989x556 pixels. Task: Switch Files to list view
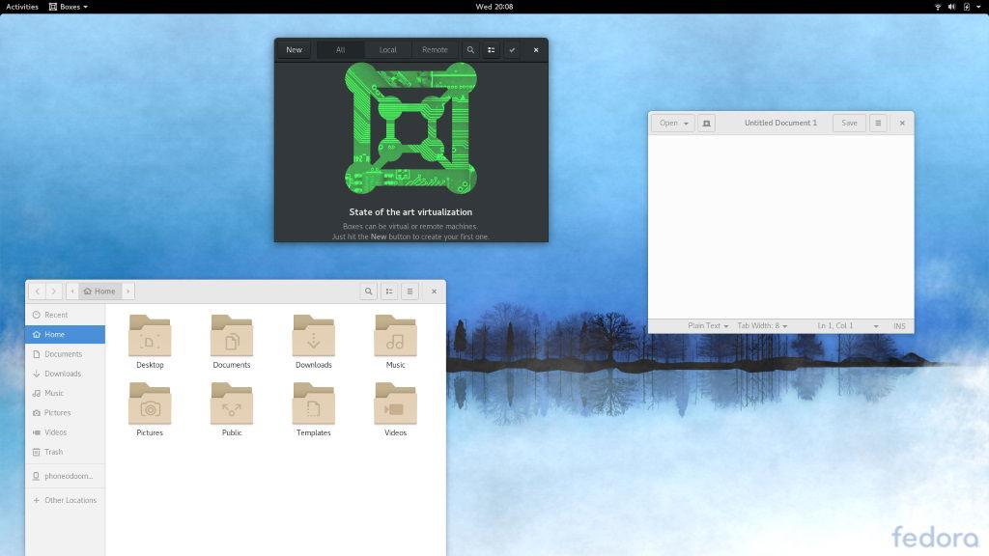point(389,291)
